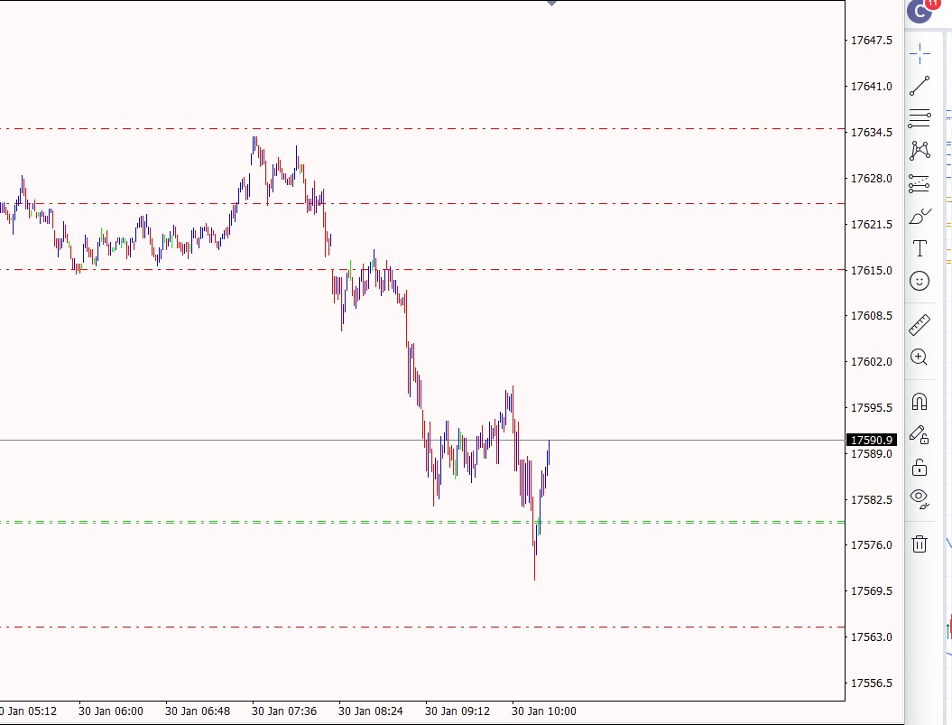Screen dimensions: 952x725
Task: Pick the XABCD pattern drawing tool
Action: click(920, 150)
